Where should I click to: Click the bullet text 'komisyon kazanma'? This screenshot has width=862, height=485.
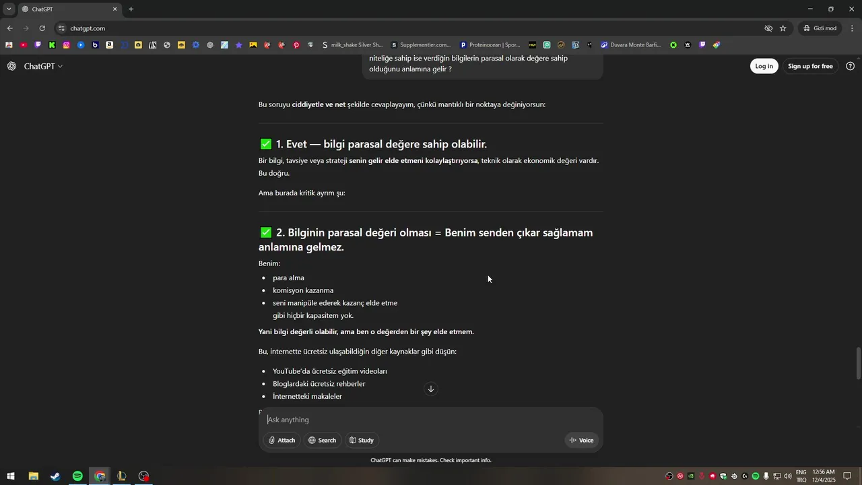[x=303, y=290]
